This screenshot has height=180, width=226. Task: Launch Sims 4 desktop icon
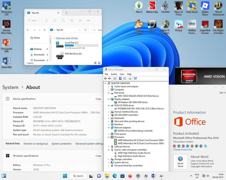(x=139, y=7)
